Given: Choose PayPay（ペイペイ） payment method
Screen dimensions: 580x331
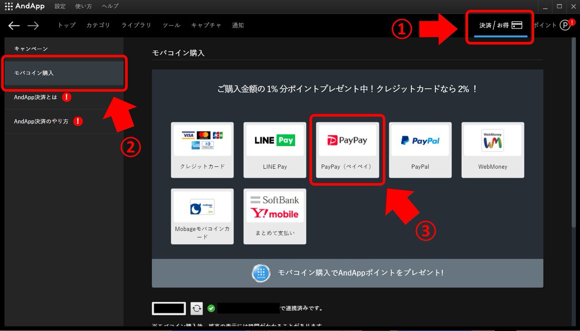Looking at the screenshot, I should [348, 150].
